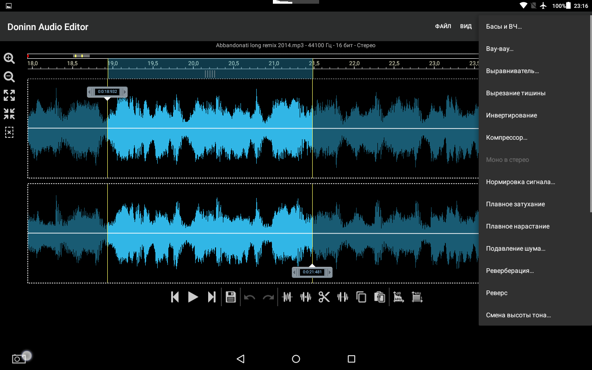
Task: Open the kHz spectrogram view
Action: [x=417, y=297]
